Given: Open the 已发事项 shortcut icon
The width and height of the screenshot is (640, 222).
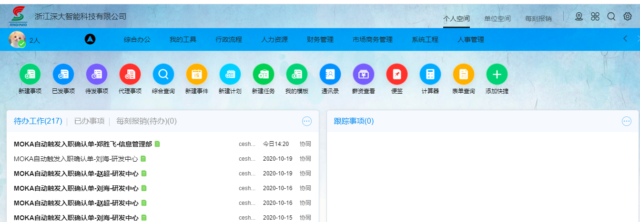Looking at the screenshot, I should click(63, 74).
